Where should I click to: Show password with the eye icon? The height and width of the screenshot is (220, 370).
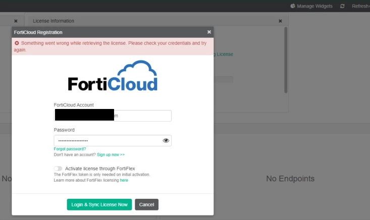point(166,141)
